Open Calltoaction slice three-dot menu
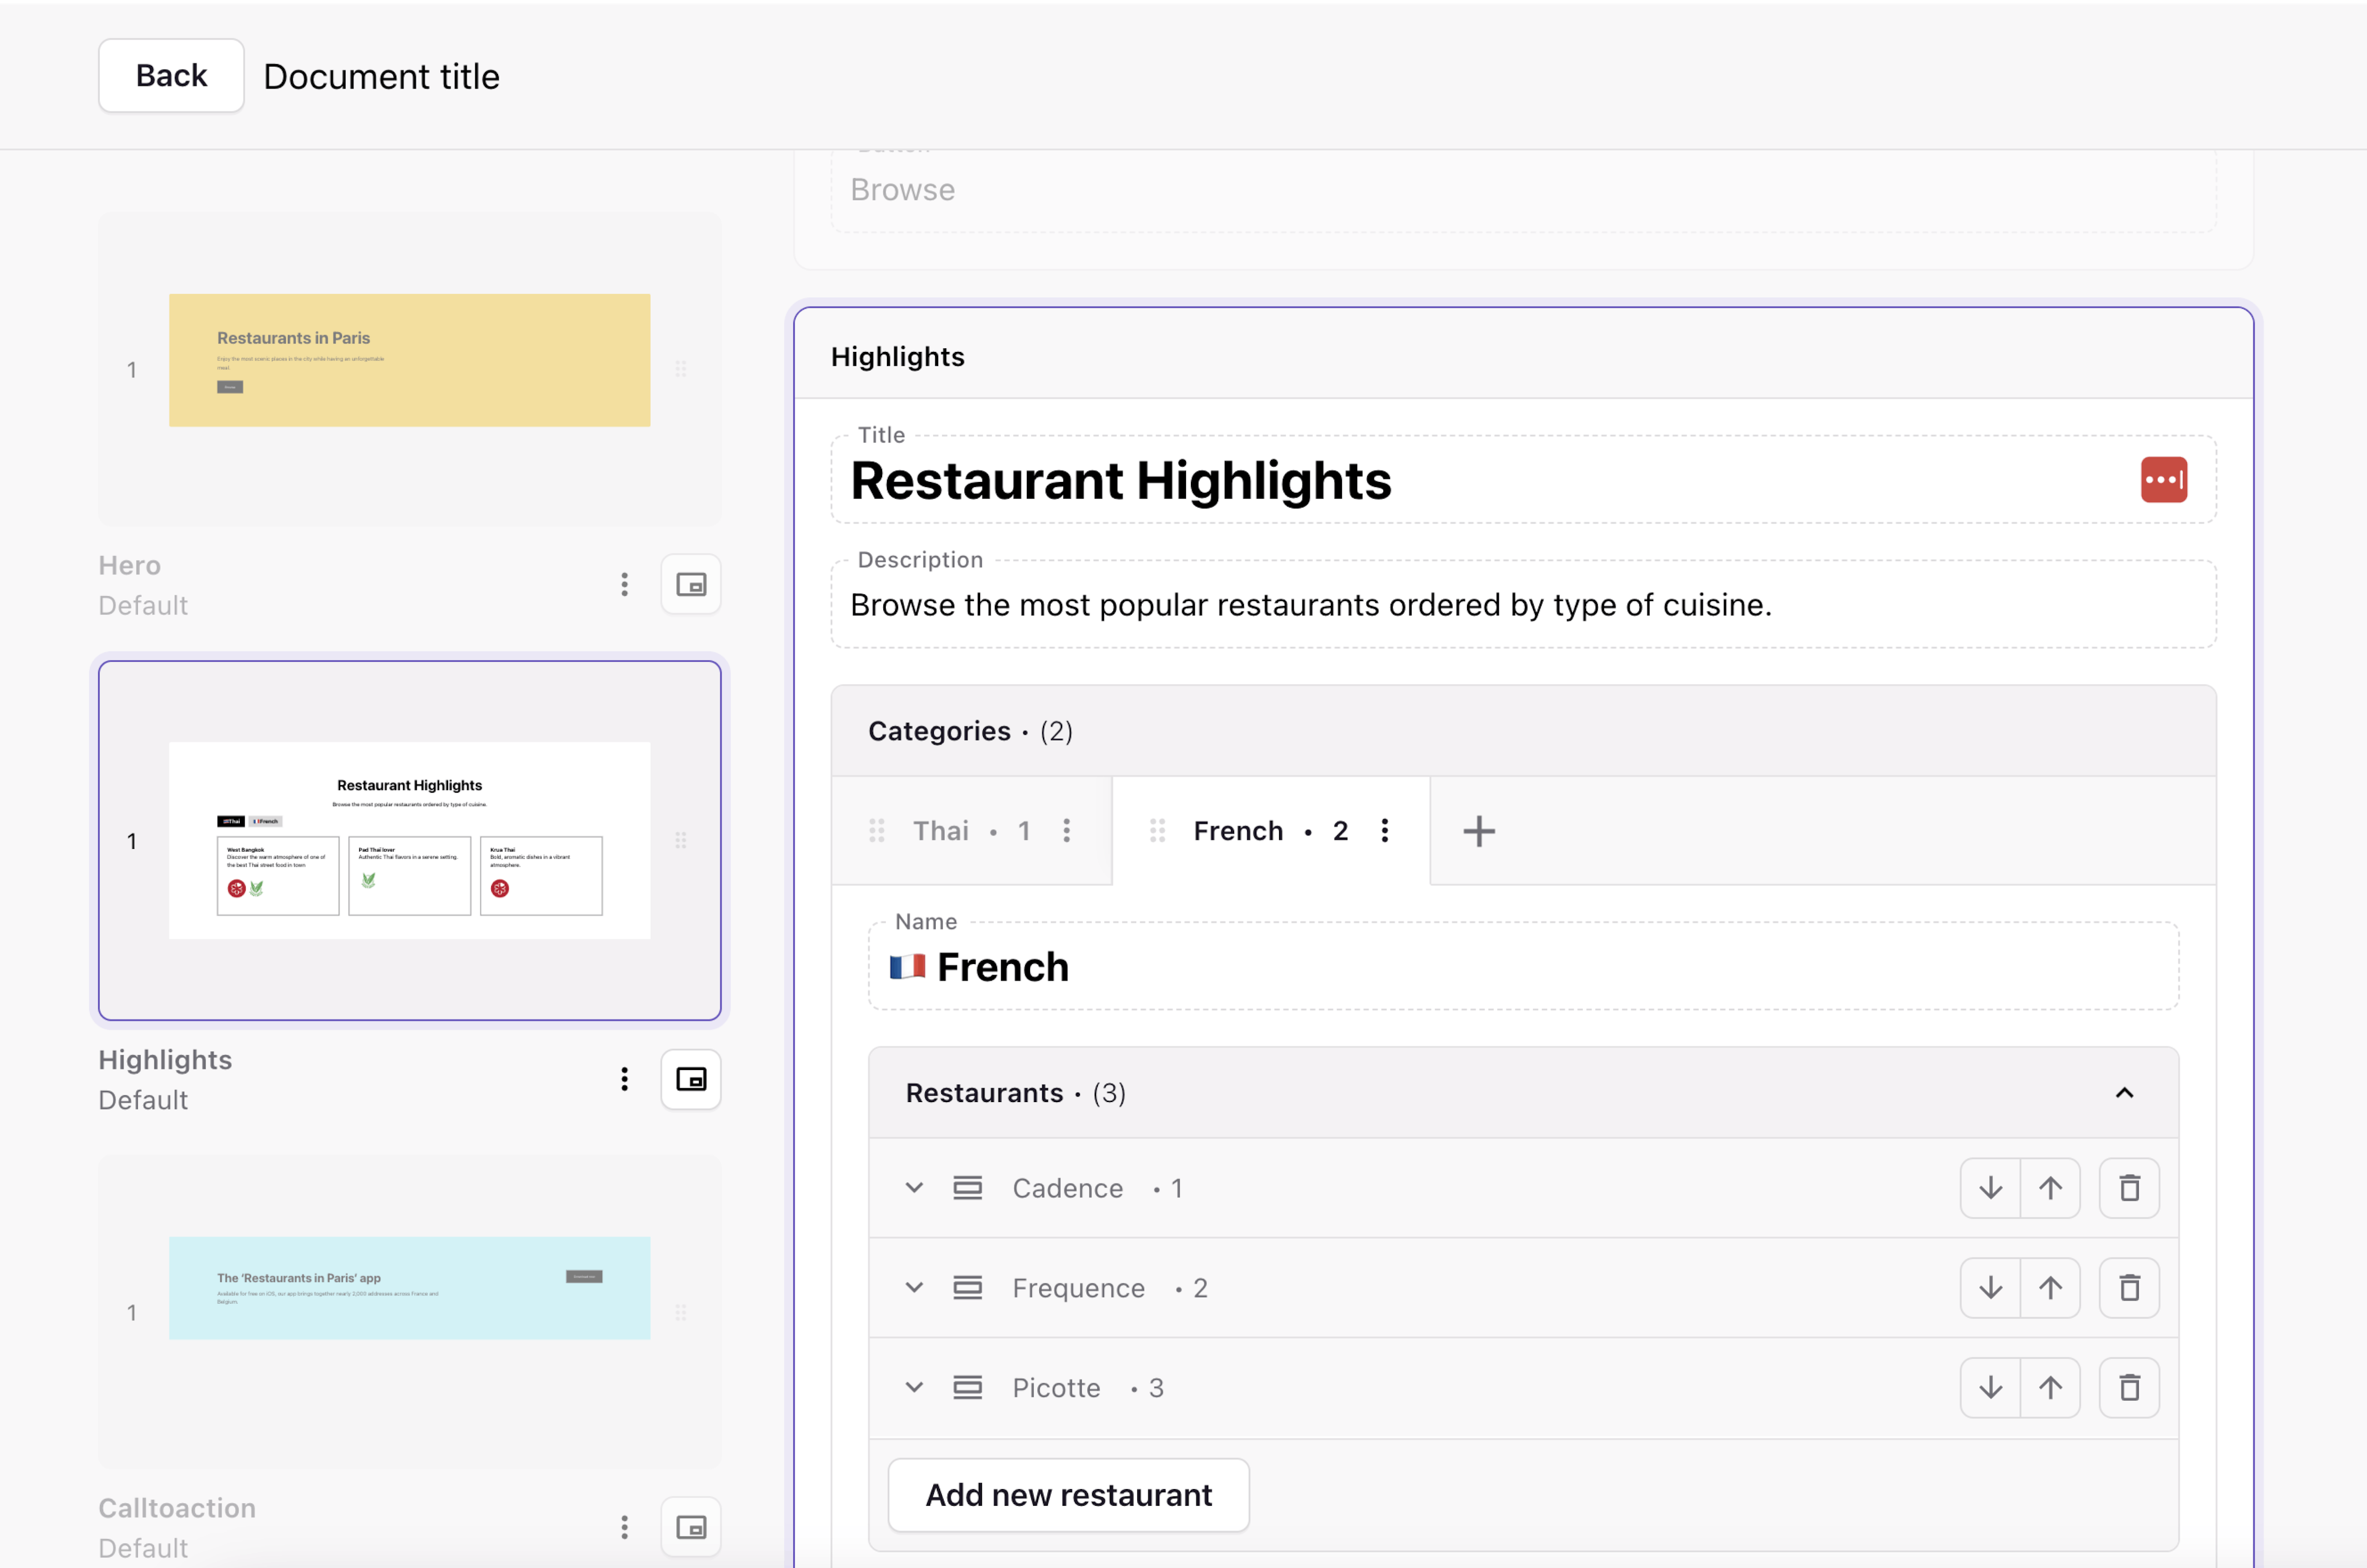The image size is (2367, 1568). 624,1527
